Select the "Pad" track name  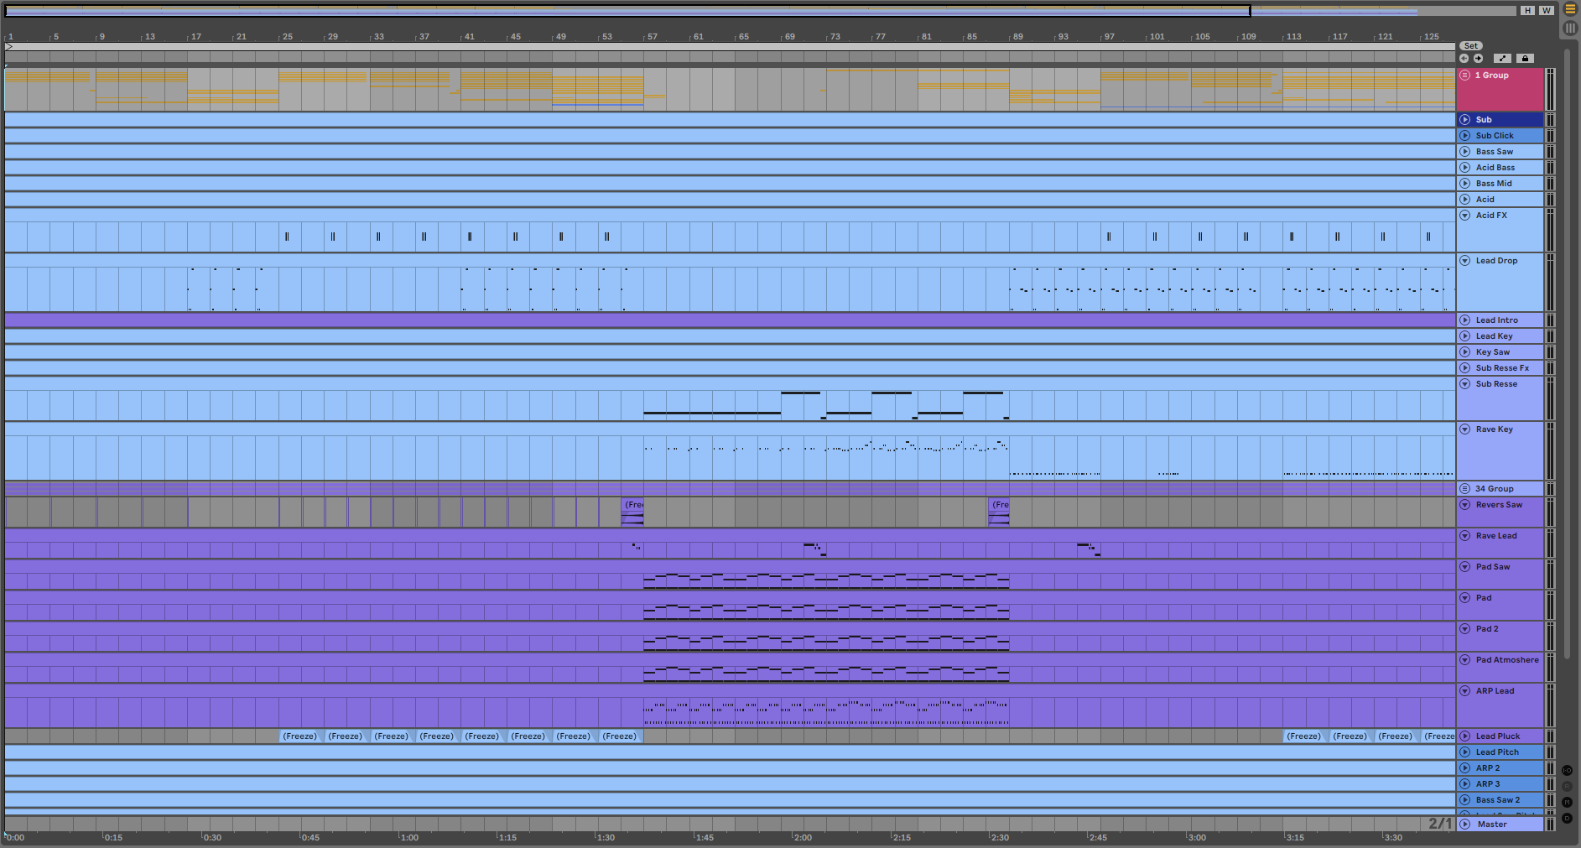click(x=1484, y=598)
